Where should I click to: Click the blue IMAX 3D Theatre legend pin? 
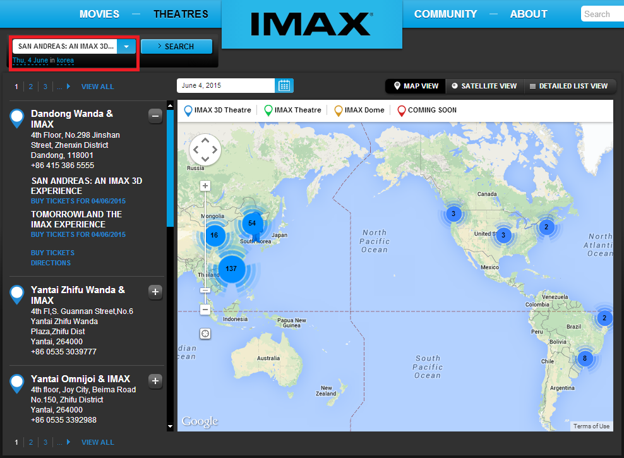186,110
